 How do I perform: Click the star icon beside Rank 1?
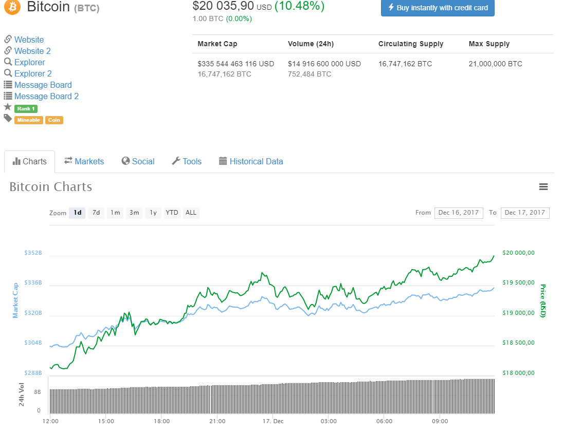click(8, 107)
